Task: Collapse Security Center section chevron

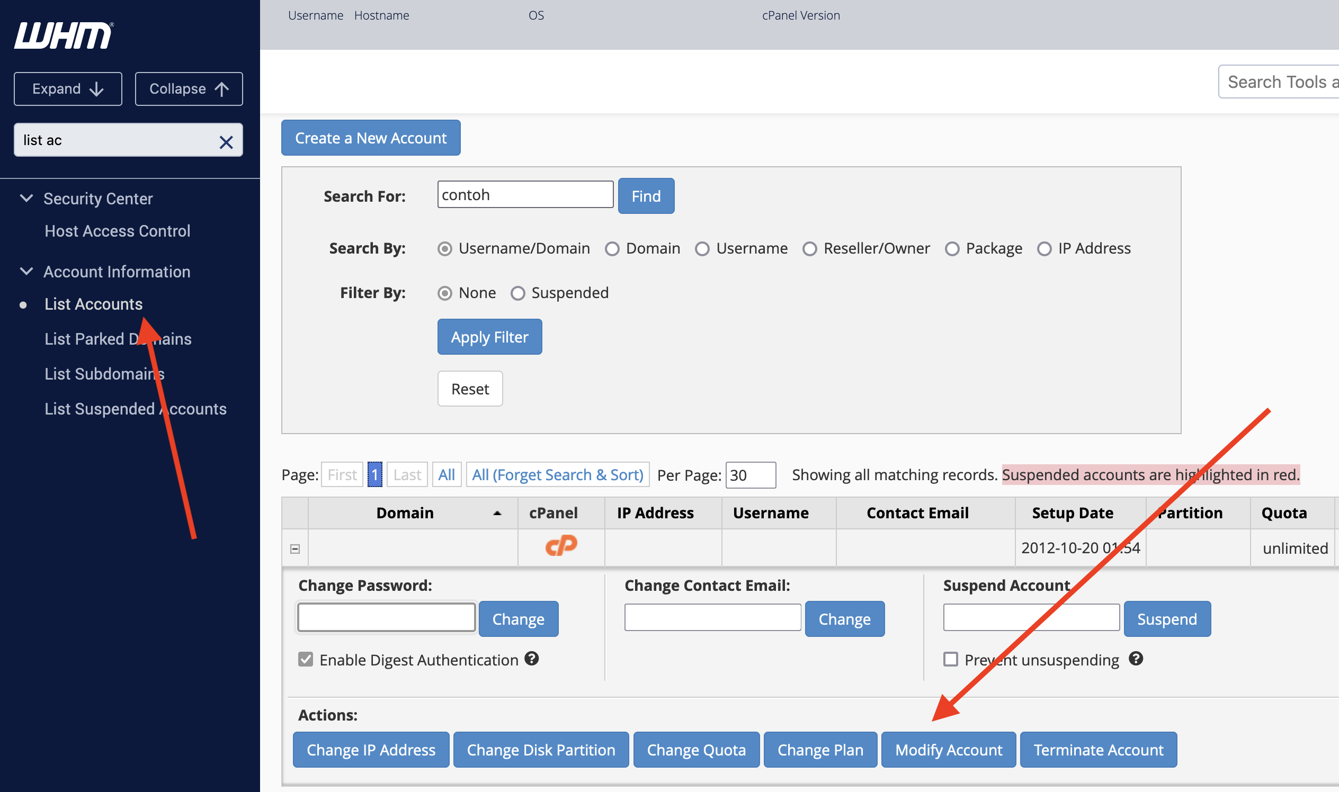Action: [26, 199]
